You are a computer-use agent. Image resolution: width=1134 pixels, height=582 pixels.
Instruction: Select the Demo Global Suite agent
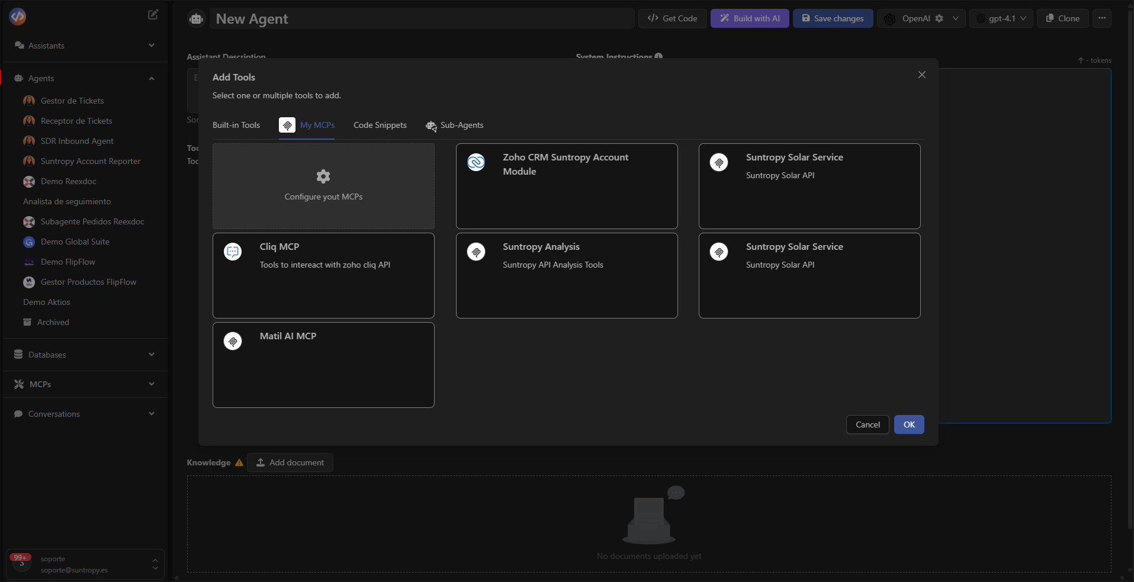pos(75,241)
